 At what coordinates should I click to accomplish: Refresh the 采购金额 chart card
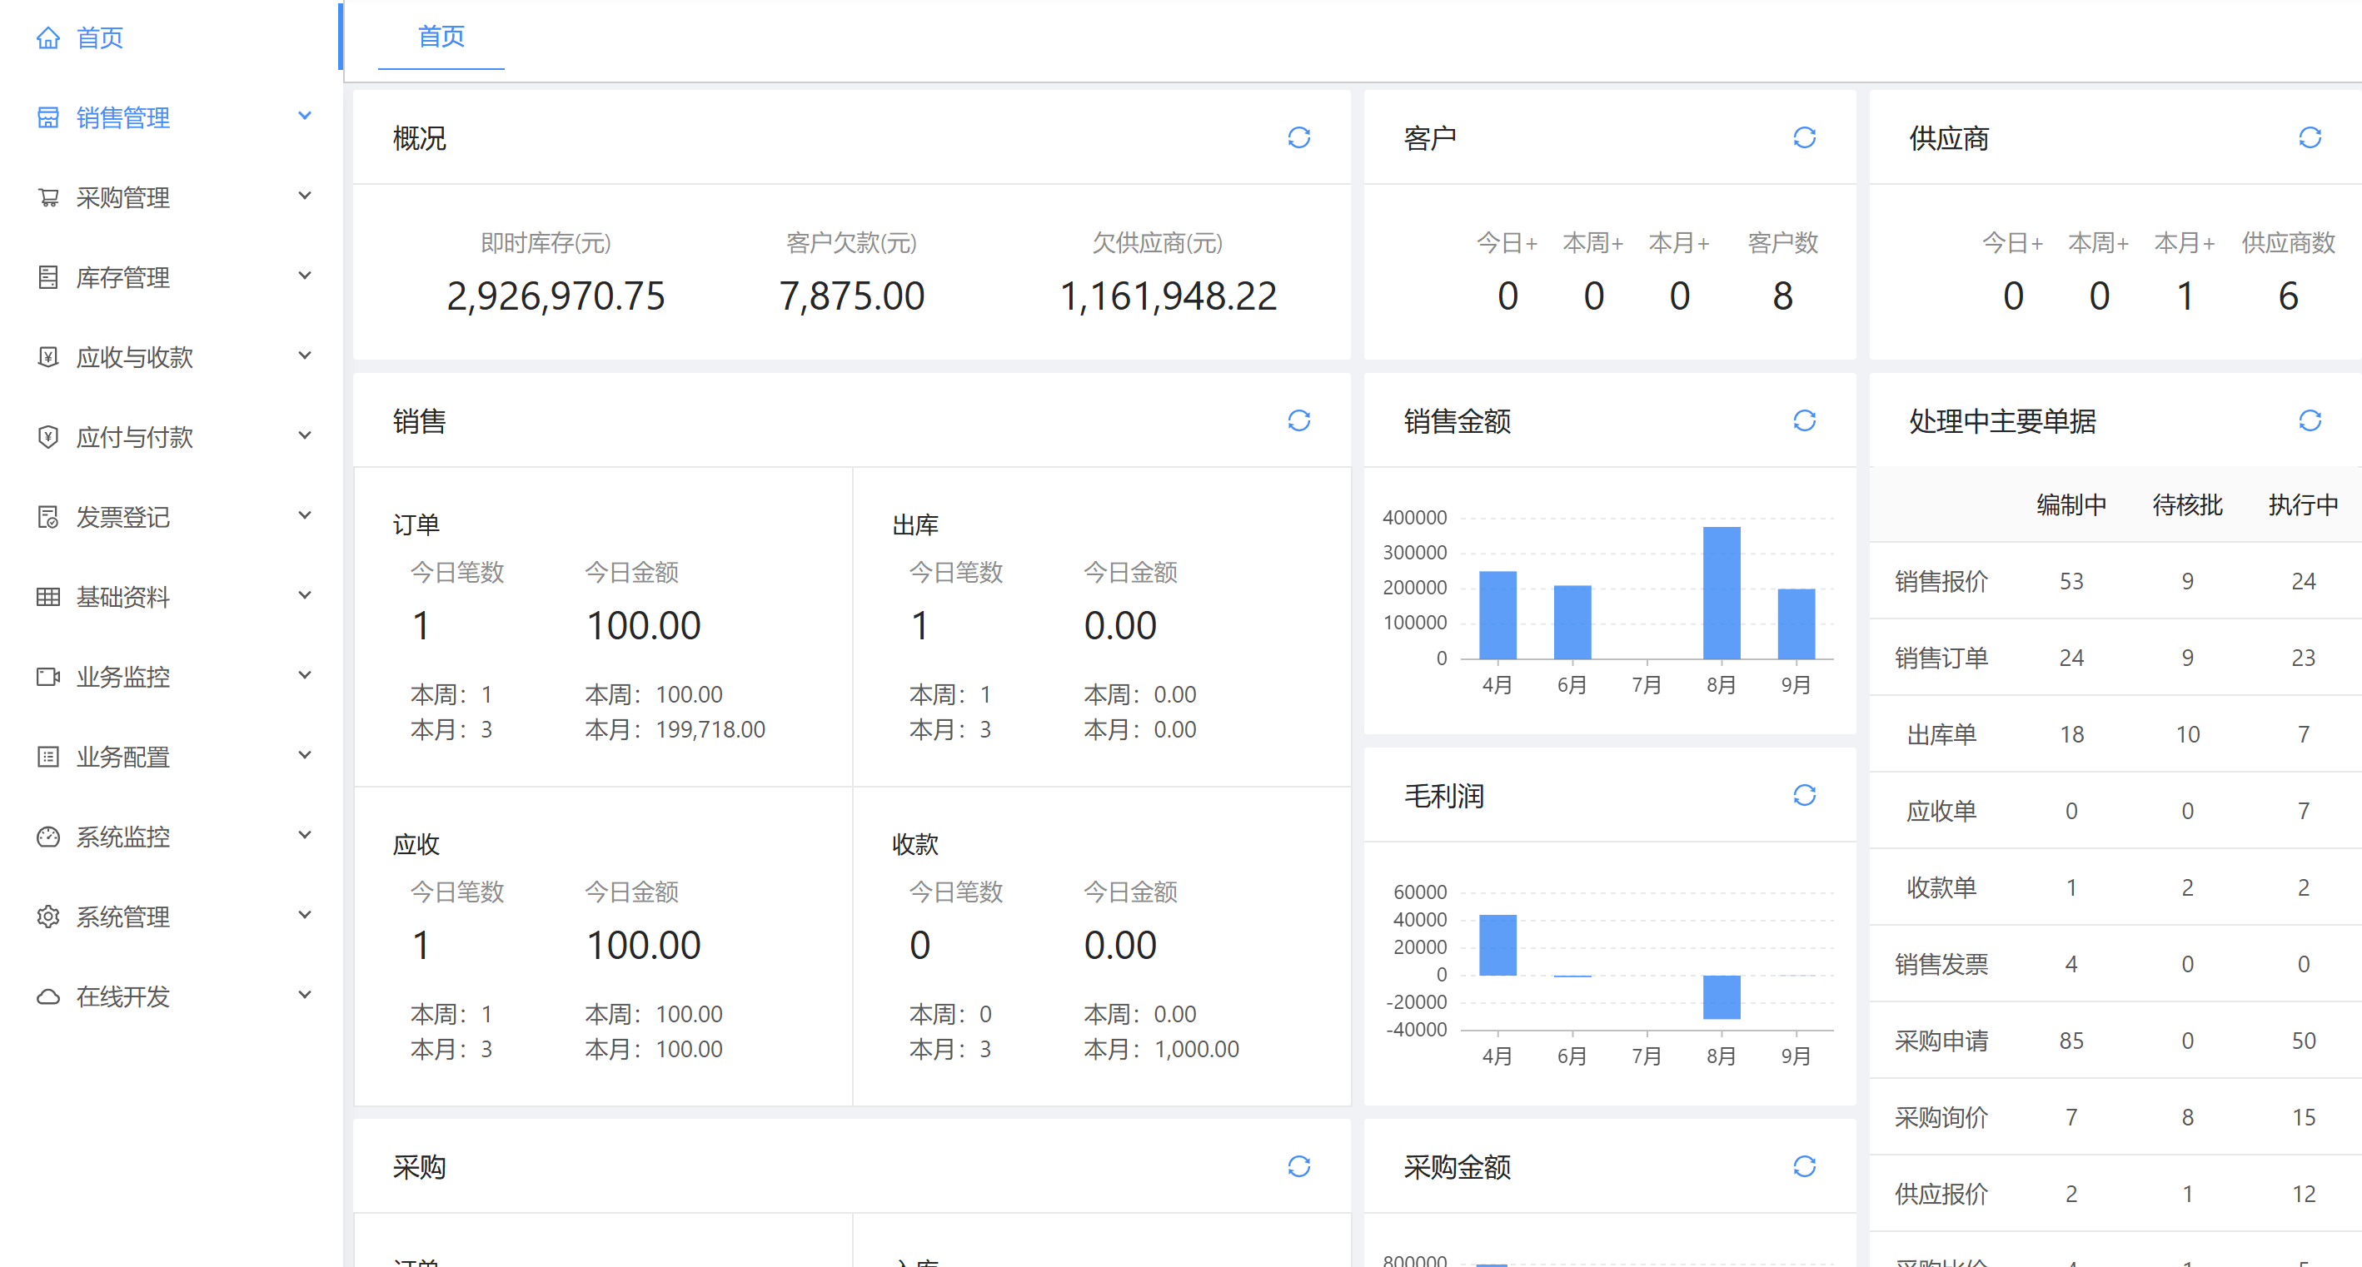(x=1805, y=1166)
